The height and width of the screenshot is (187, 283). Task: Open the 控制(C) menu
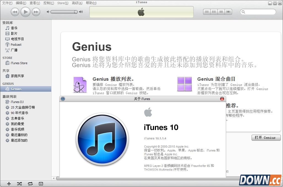(x=48, y=3)
